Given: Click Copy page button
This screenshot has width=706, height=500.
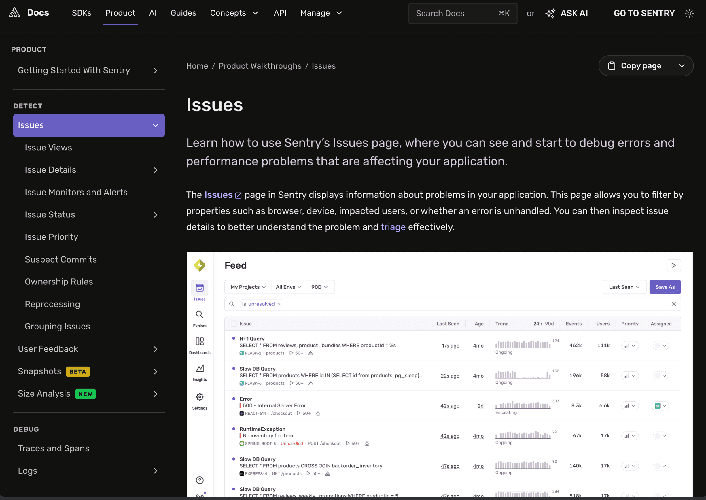Looking at the screenshot, I should (x=634, y=66).
